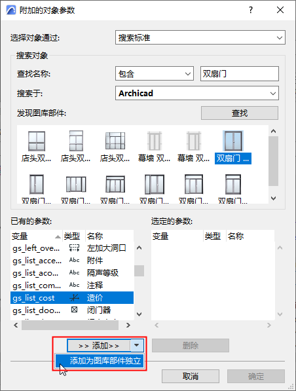Click the 闭门器 name cell
This screenshot has width=296, height=391.
[x=99, y=310]
